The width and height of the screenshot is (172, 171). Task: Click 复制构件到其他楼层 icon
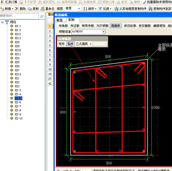tap(150, 9)
